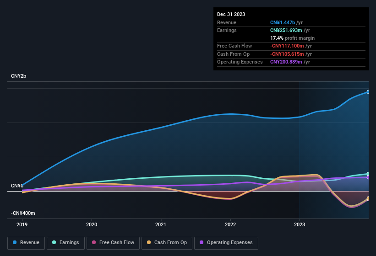Screen dimensions: 376x256
Task: Click the 2023 x-axis label
Action: (300, 224)
